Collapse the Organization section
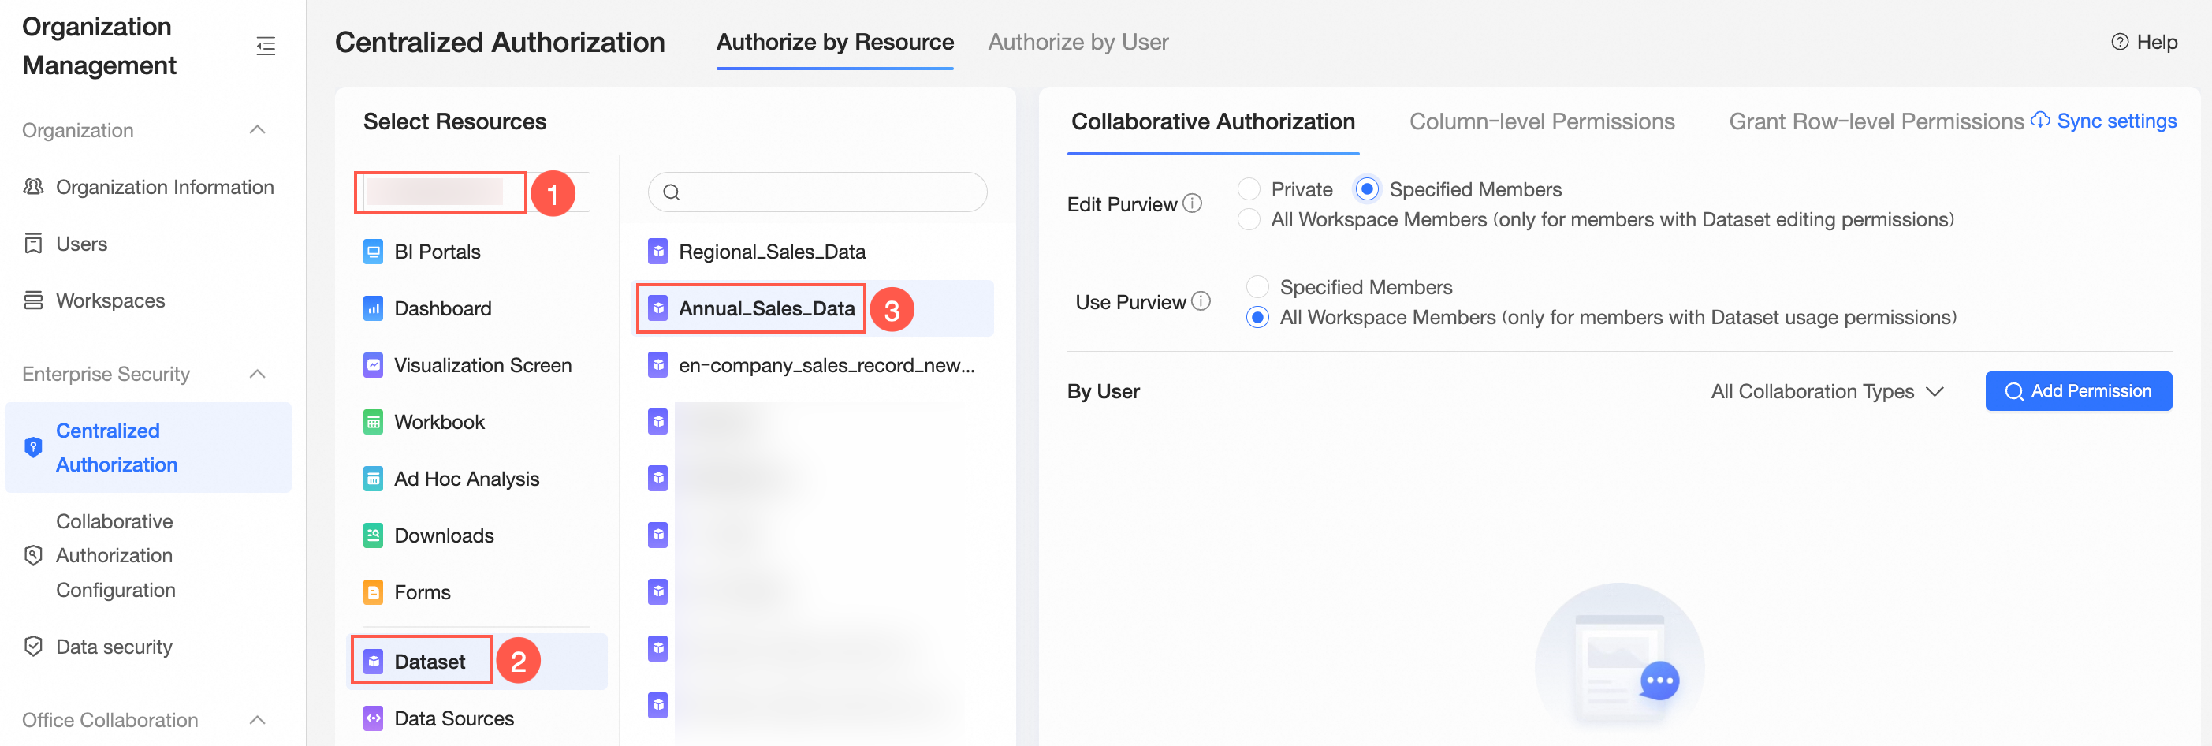The image size is (2212, 746). coord(258,131)
